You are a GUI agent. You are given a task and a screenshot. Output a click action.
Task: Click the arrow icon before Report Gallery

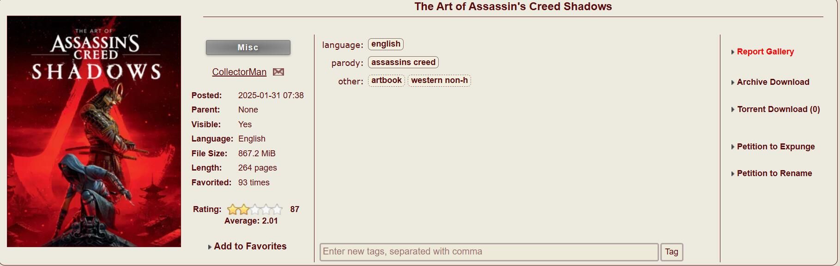[x=733, y=52]
